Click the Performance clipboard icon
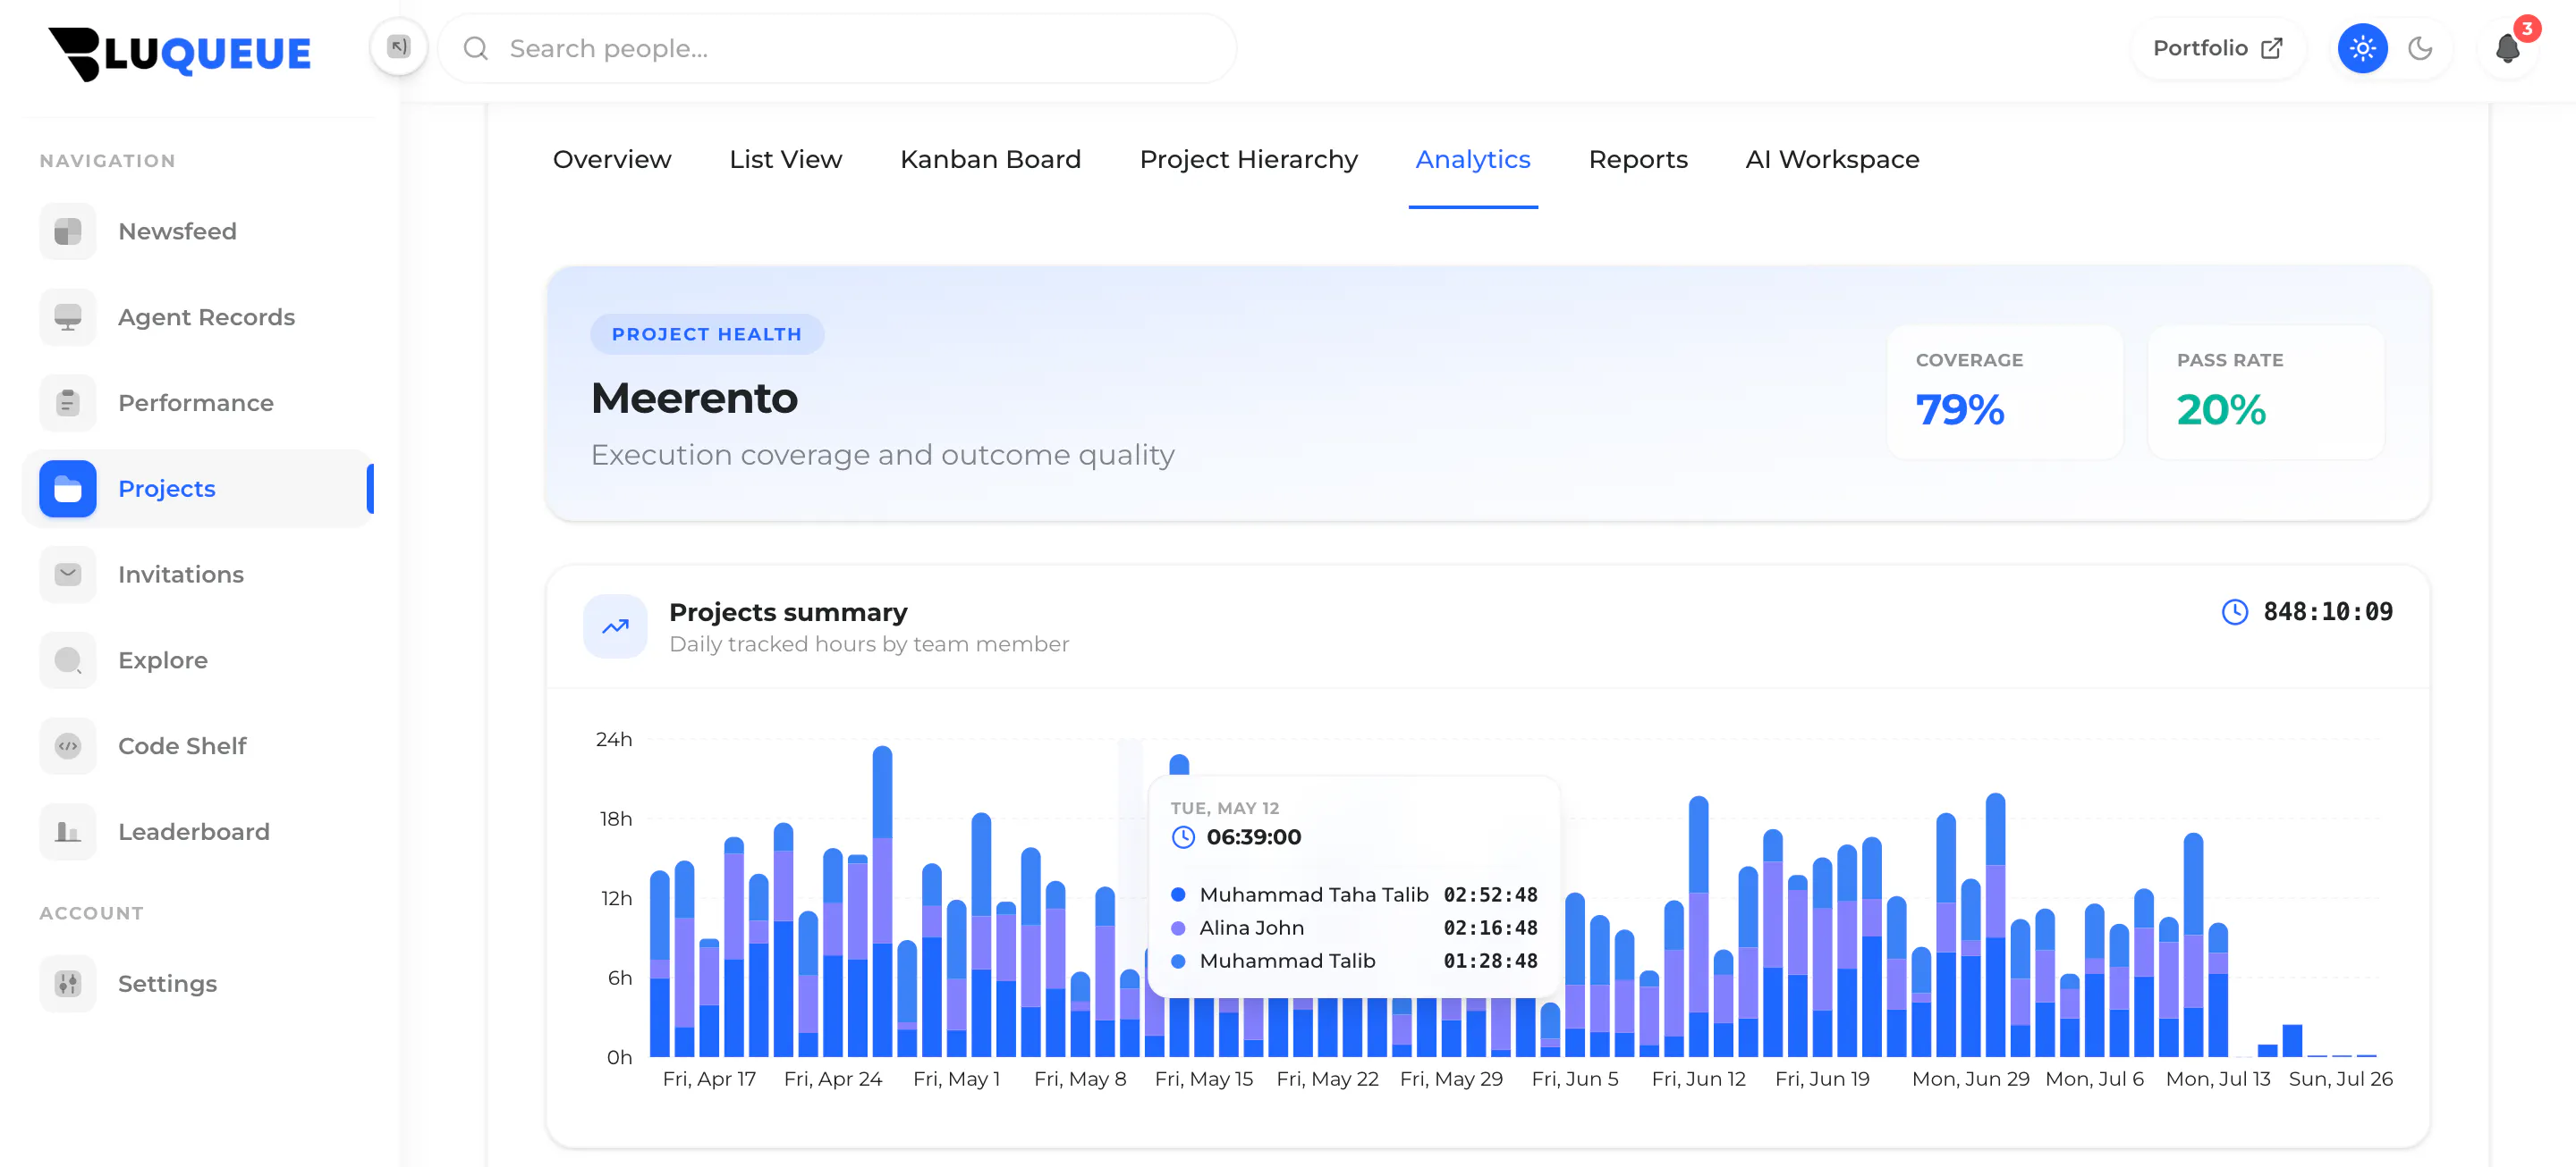Viewport: 2576px width, 1167px height. (x=67, y=404)
